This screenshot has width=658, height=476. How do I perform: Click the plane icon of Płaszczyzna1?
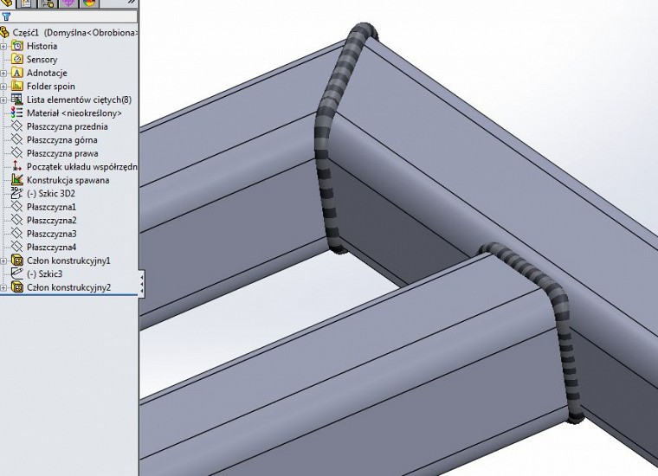coord(17,207)
